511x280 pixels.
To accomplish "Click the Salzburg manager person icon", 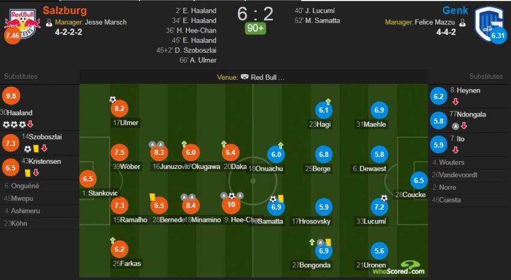I will (x=49, y=22).
